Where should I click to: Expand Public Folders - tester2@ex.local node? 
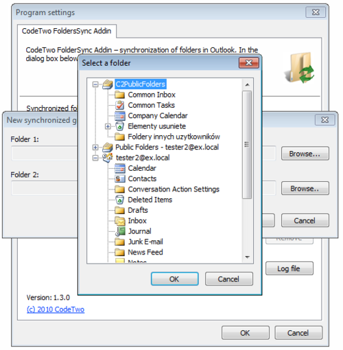tap(95, 148)
